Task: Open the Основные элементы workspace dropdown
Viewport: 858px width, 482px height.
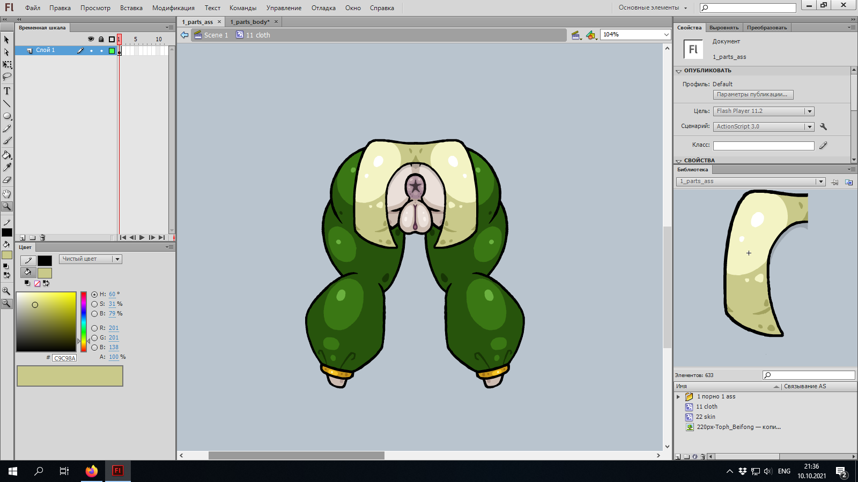Action: [653, 7]
